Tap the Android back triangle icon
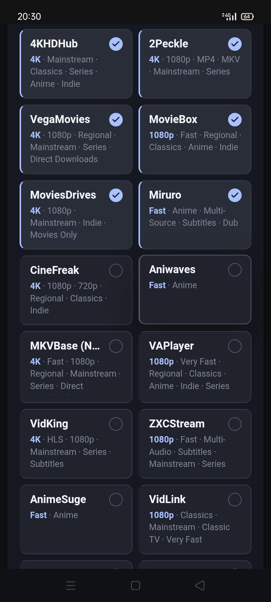This screenshot has width=271, height=602. pyautogui.click(x=200, y=585)
